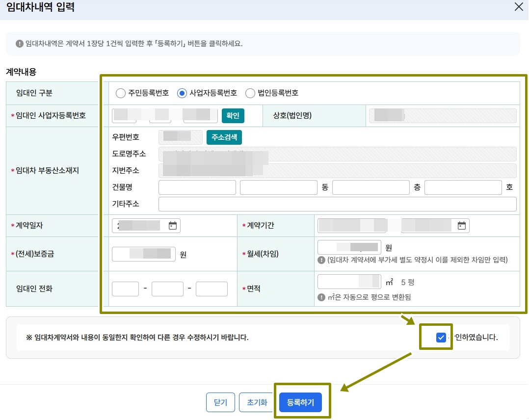Click the 동 input field

point(279,187)
